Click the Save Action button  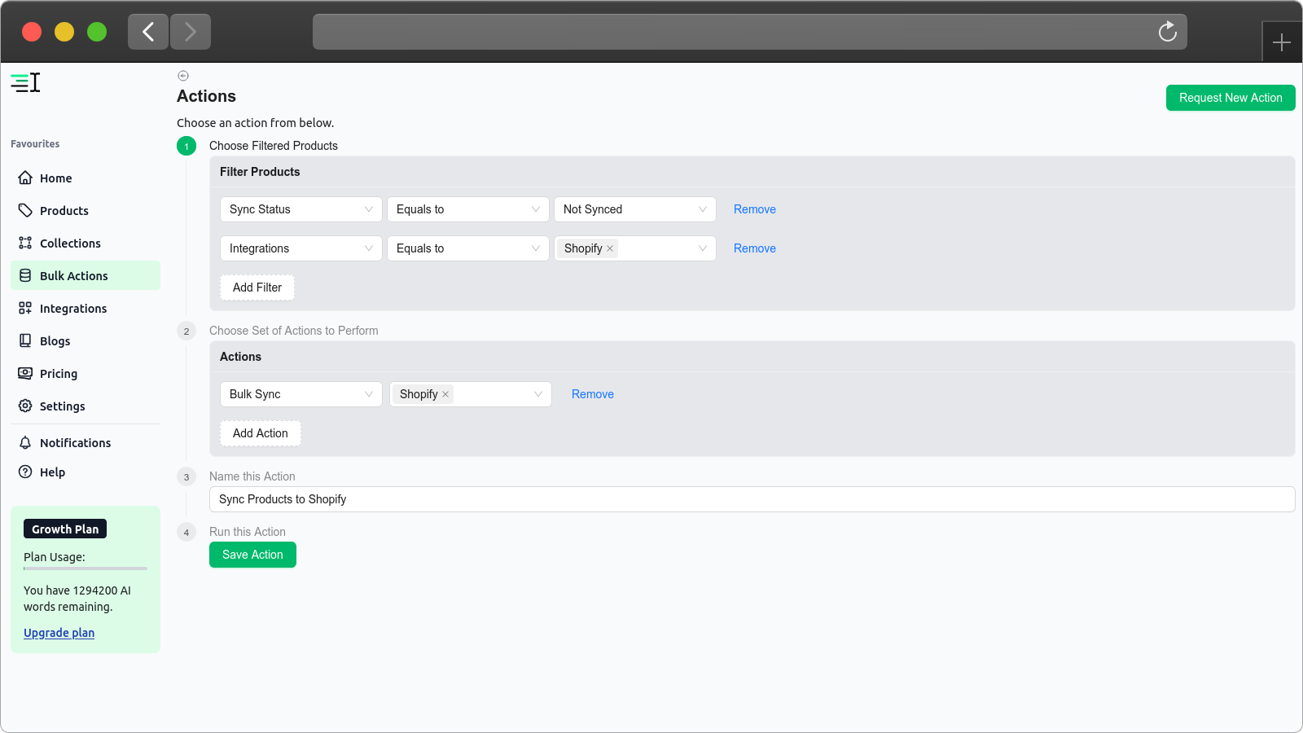click(x=252, y=555)
